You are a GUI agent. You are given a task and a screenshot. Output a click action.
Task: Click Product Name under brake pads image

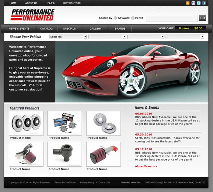point(59,138)
